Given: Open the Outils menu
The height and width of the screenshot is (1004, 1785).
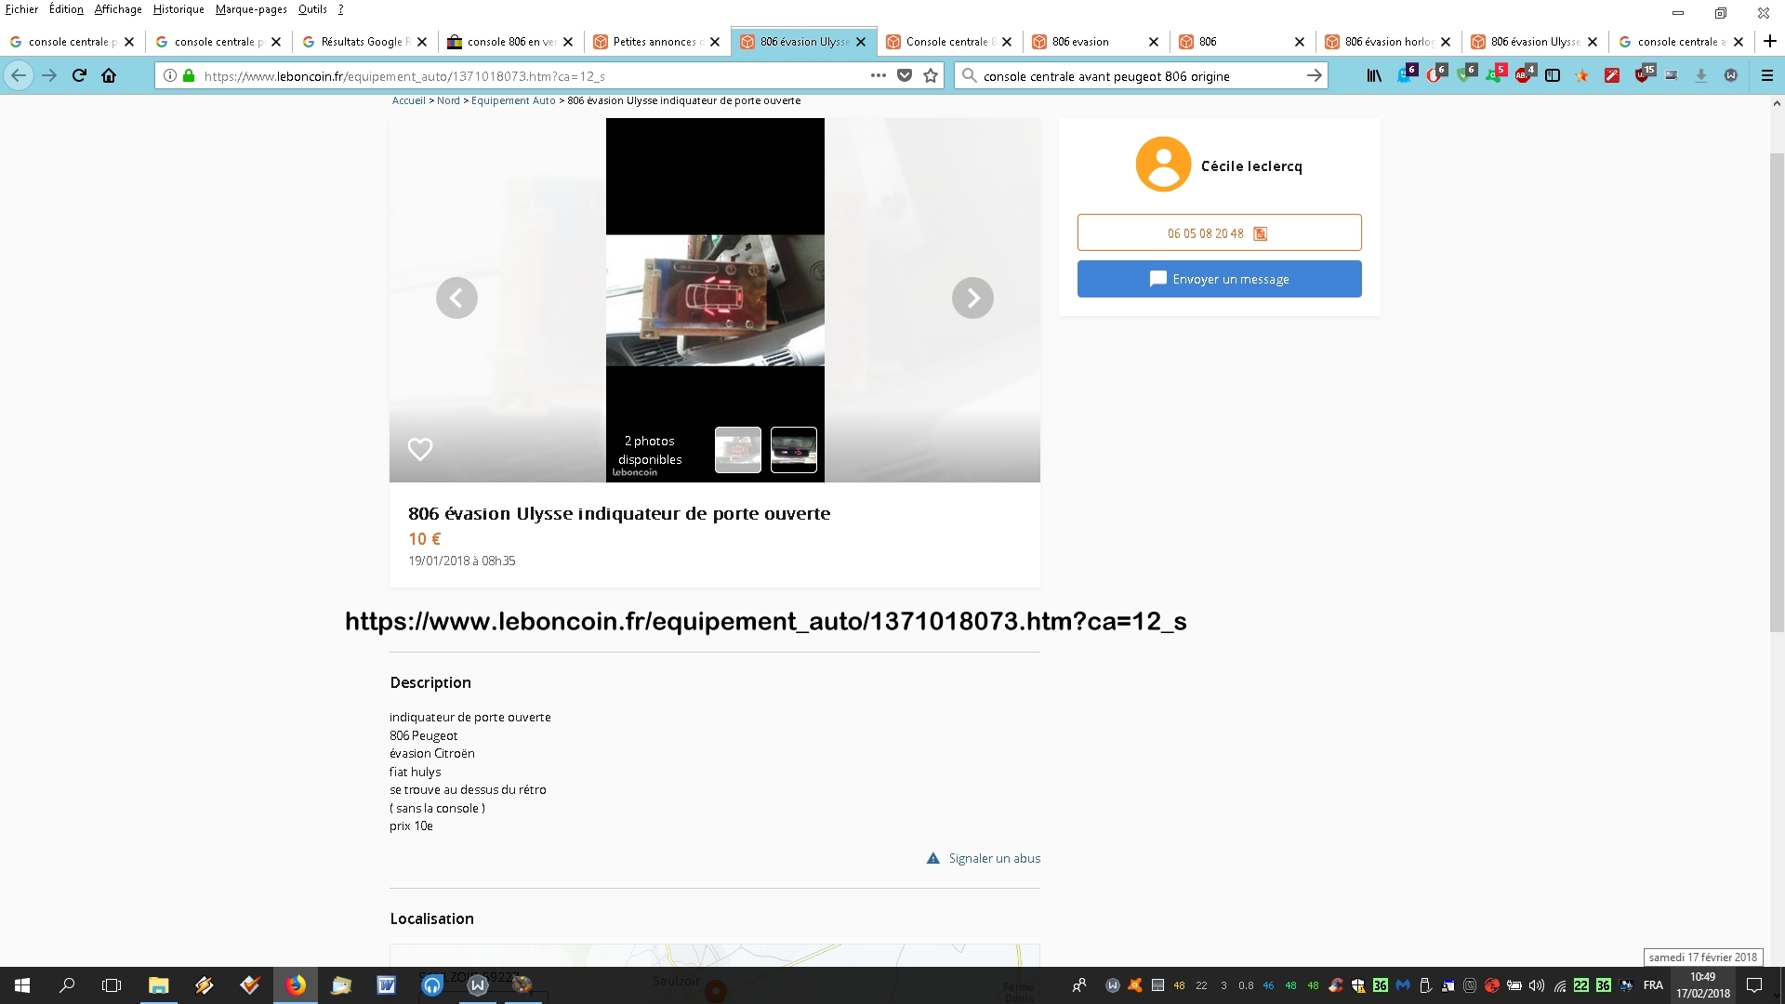Looking at the screenshot, I should (x=312, y=9).
